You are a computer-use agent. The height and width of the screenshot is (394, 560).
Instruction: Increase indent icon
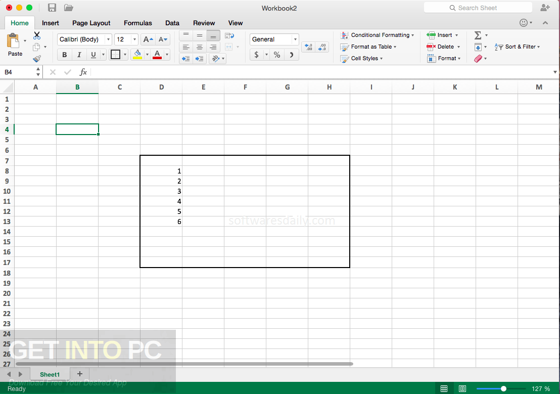tap(199, 58)
